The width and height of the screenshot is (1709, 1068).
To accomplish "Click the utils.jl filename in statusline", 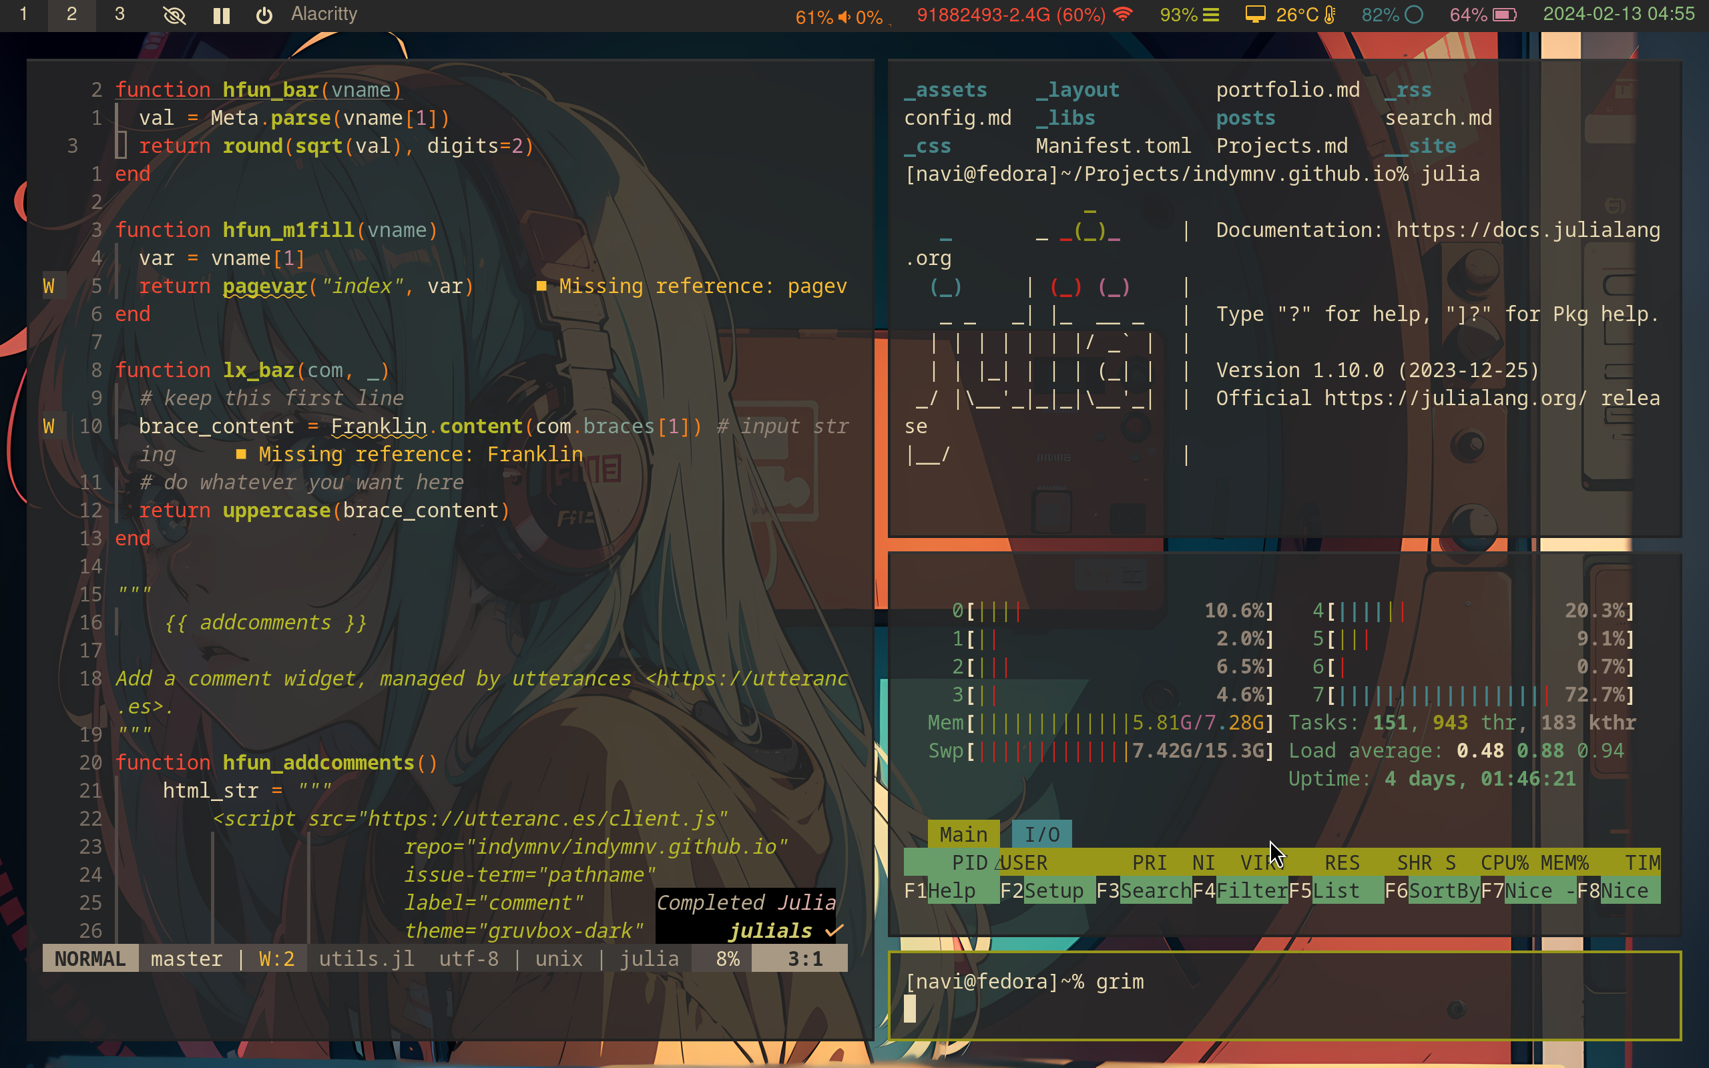I will click(367, 959).
